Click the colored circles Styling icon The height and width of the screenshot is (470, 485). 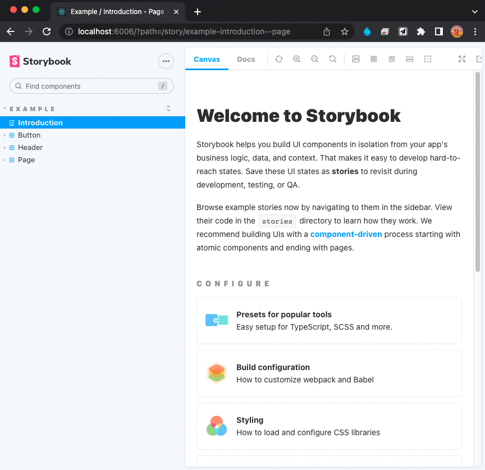coord(217,426)
